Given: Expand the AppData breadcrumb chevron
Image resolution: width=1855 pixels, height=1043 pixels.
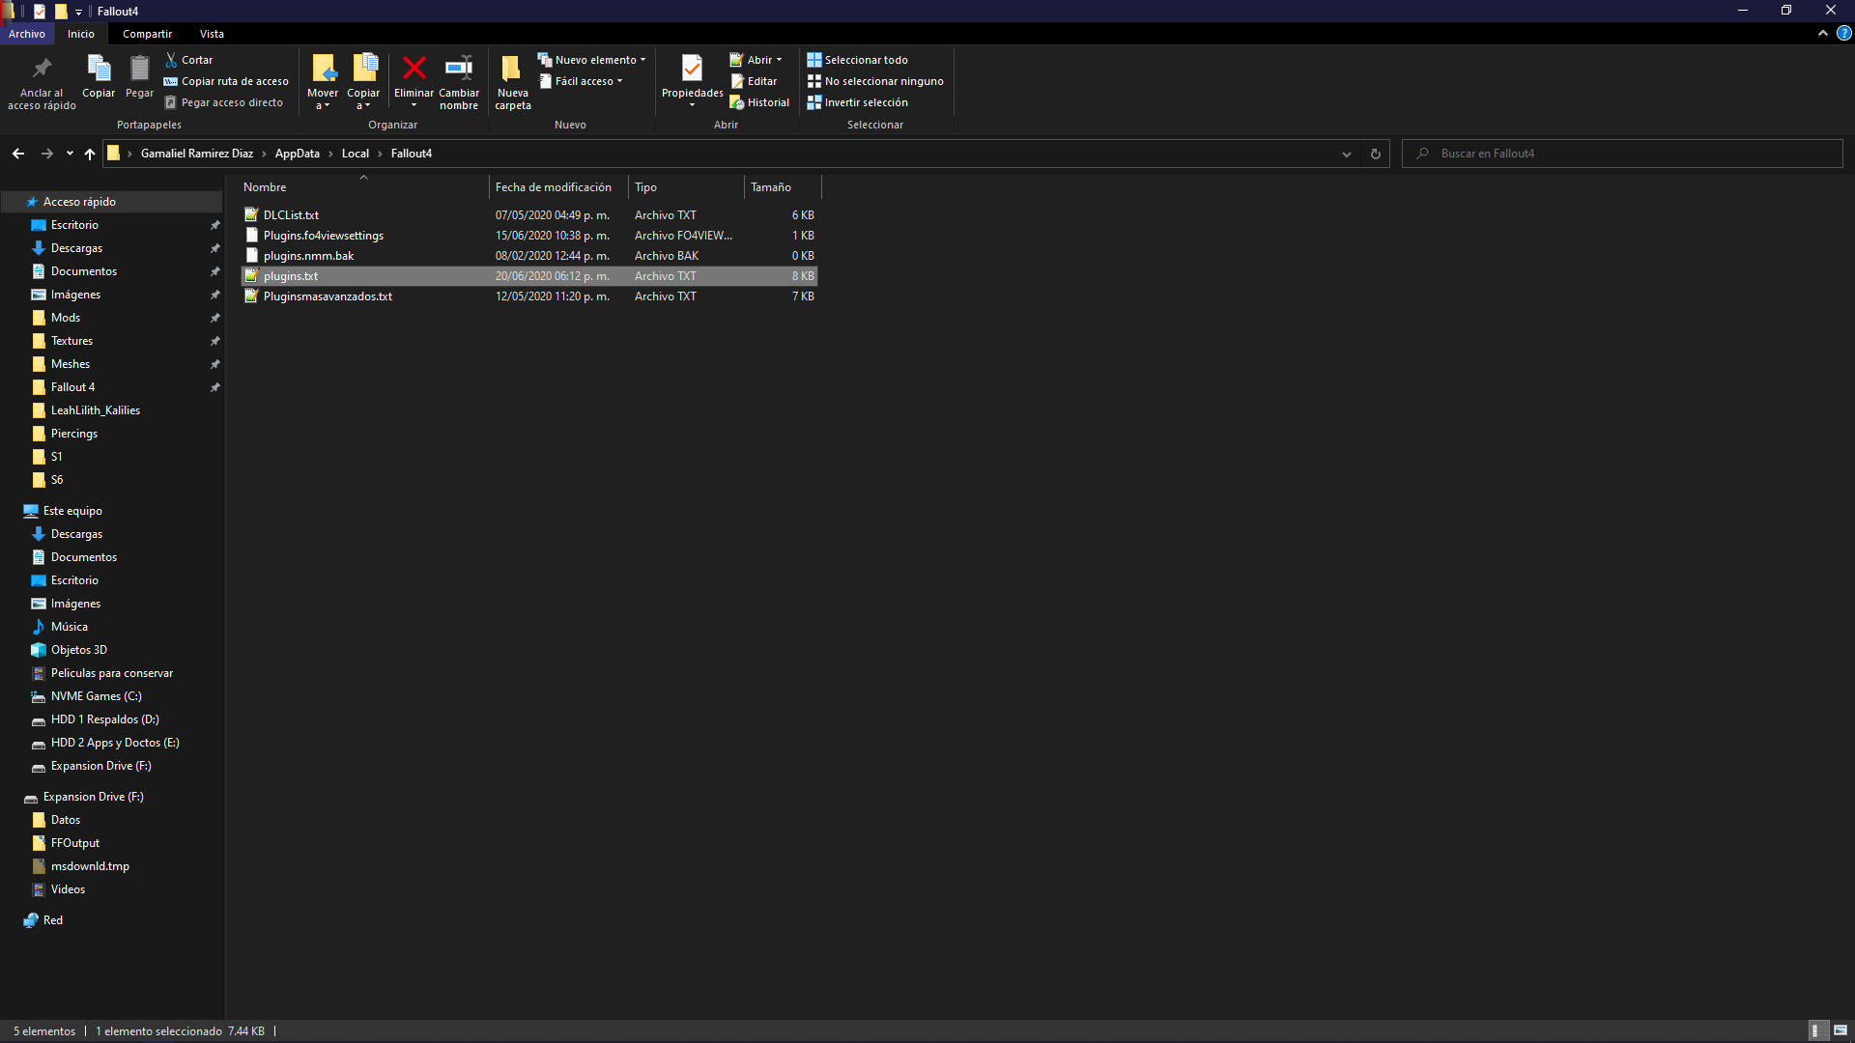Looking at the screenshot, I should (x=330, y=154).
